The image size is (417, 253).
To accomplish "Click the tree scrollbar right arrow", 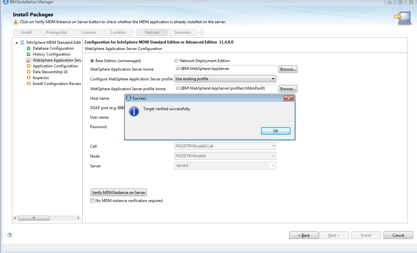I will click(79, 218).
